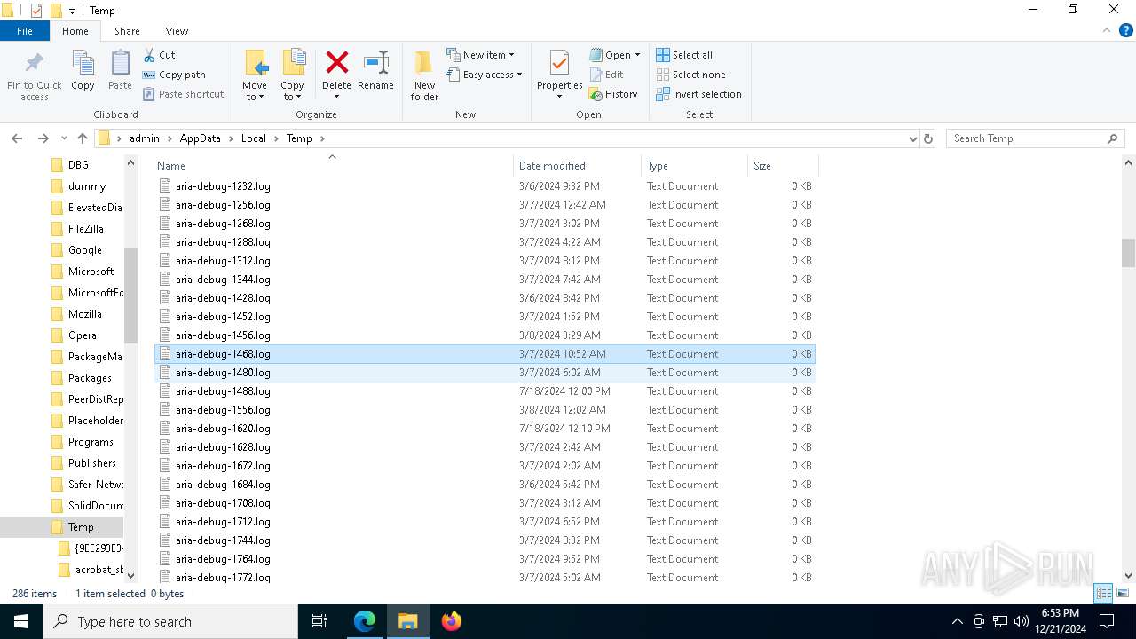Select file aria-debug-1620.log
The width and height of the screenshot is (1136, 639).
click(485, 429)
